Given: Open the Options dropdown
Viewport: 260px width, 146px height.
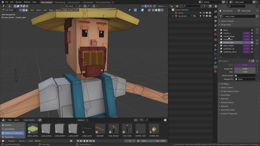Looking at the screenshot, I should click(162, 6).
